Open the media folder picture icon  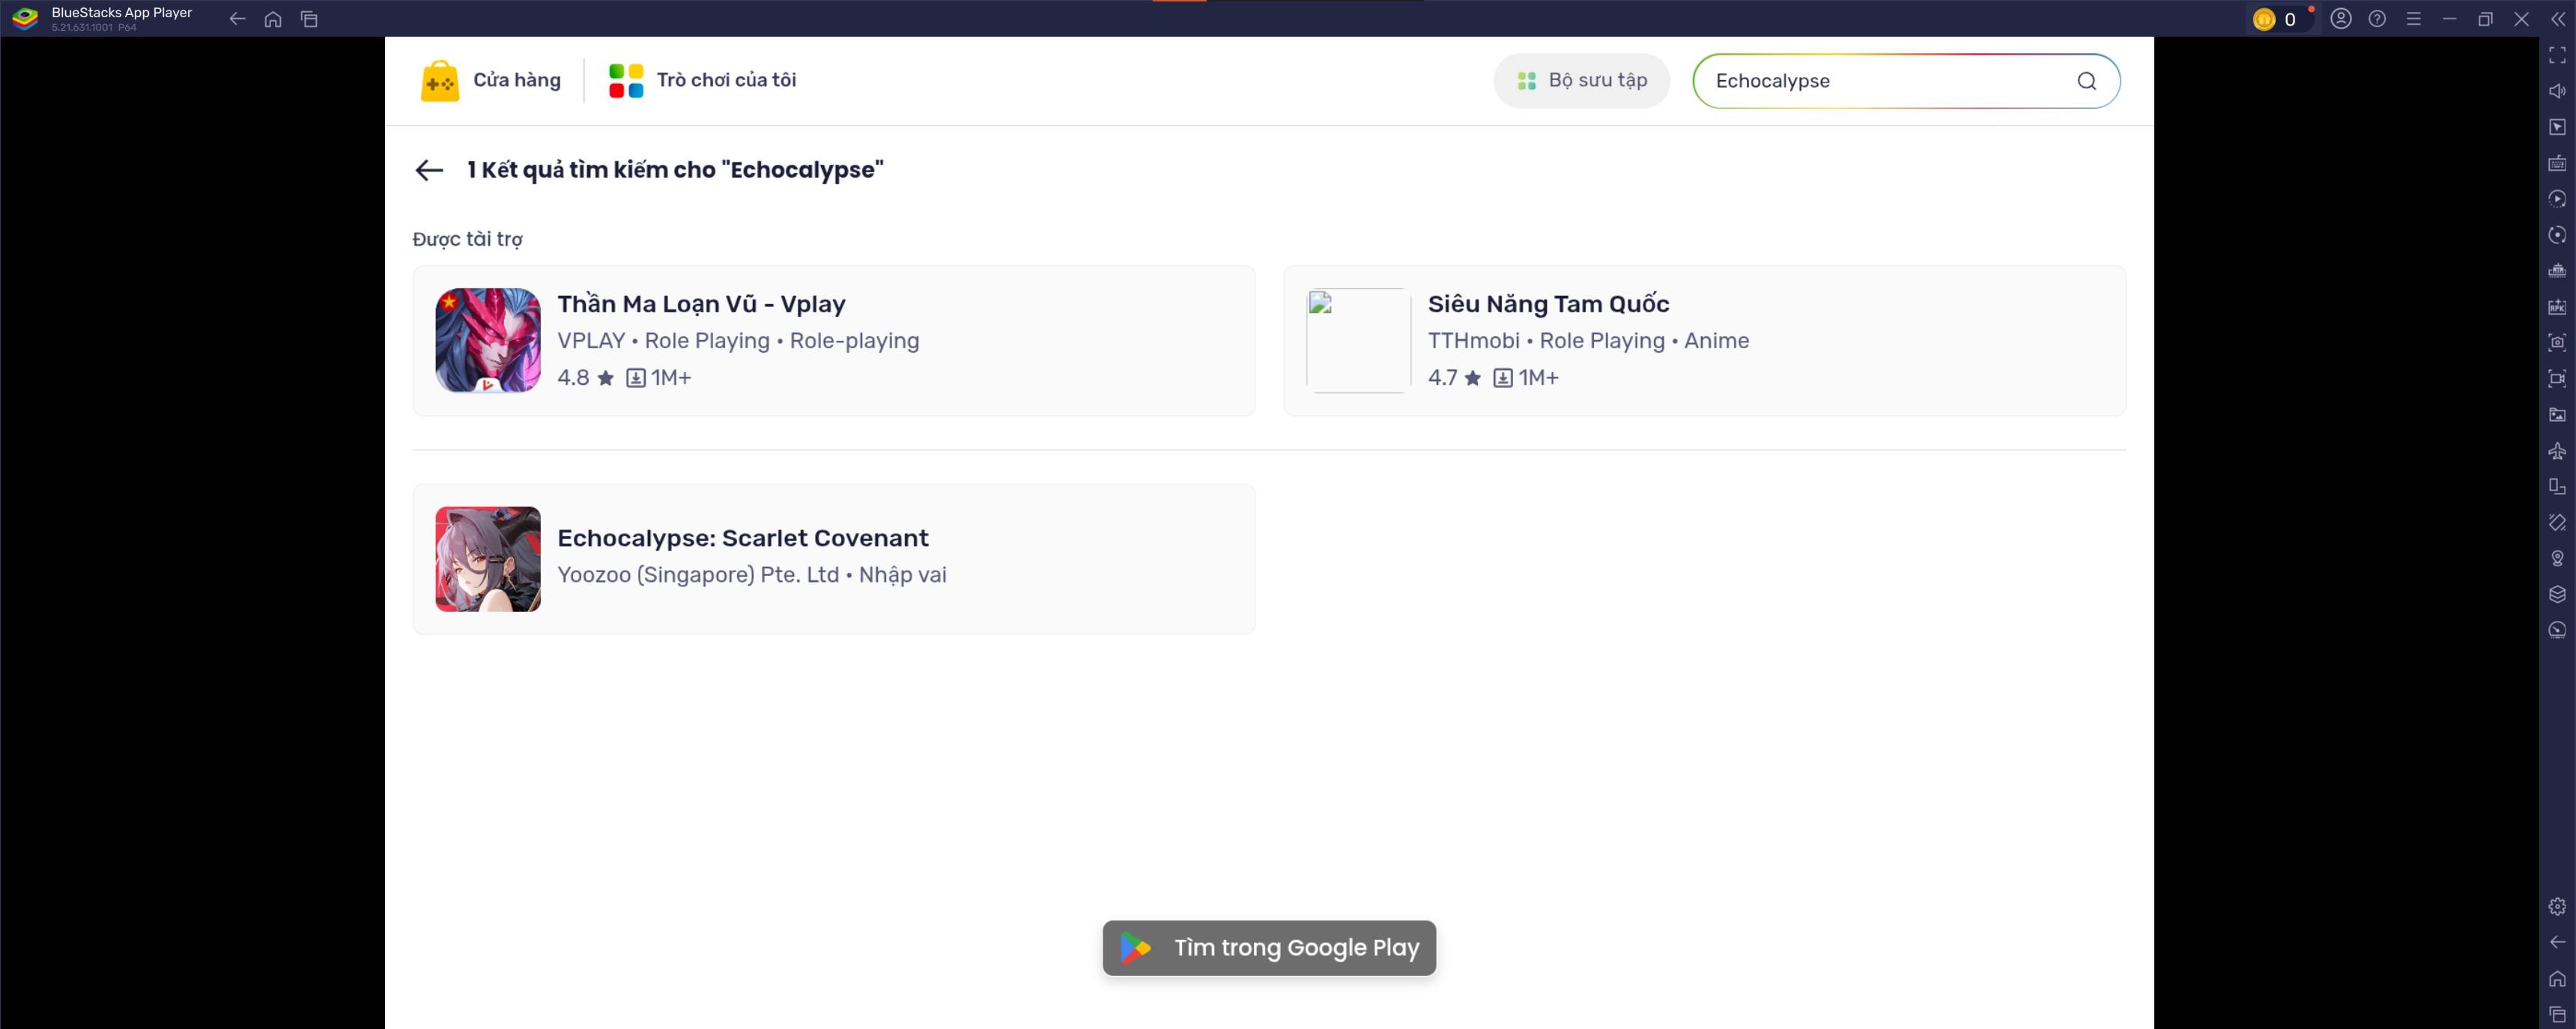pos(2557,415)
